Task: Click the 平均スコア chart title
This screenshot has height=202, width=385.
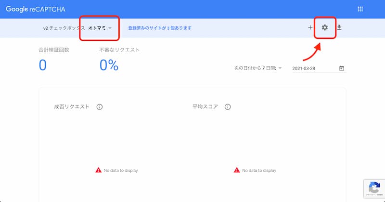Action: coord(205,107)
